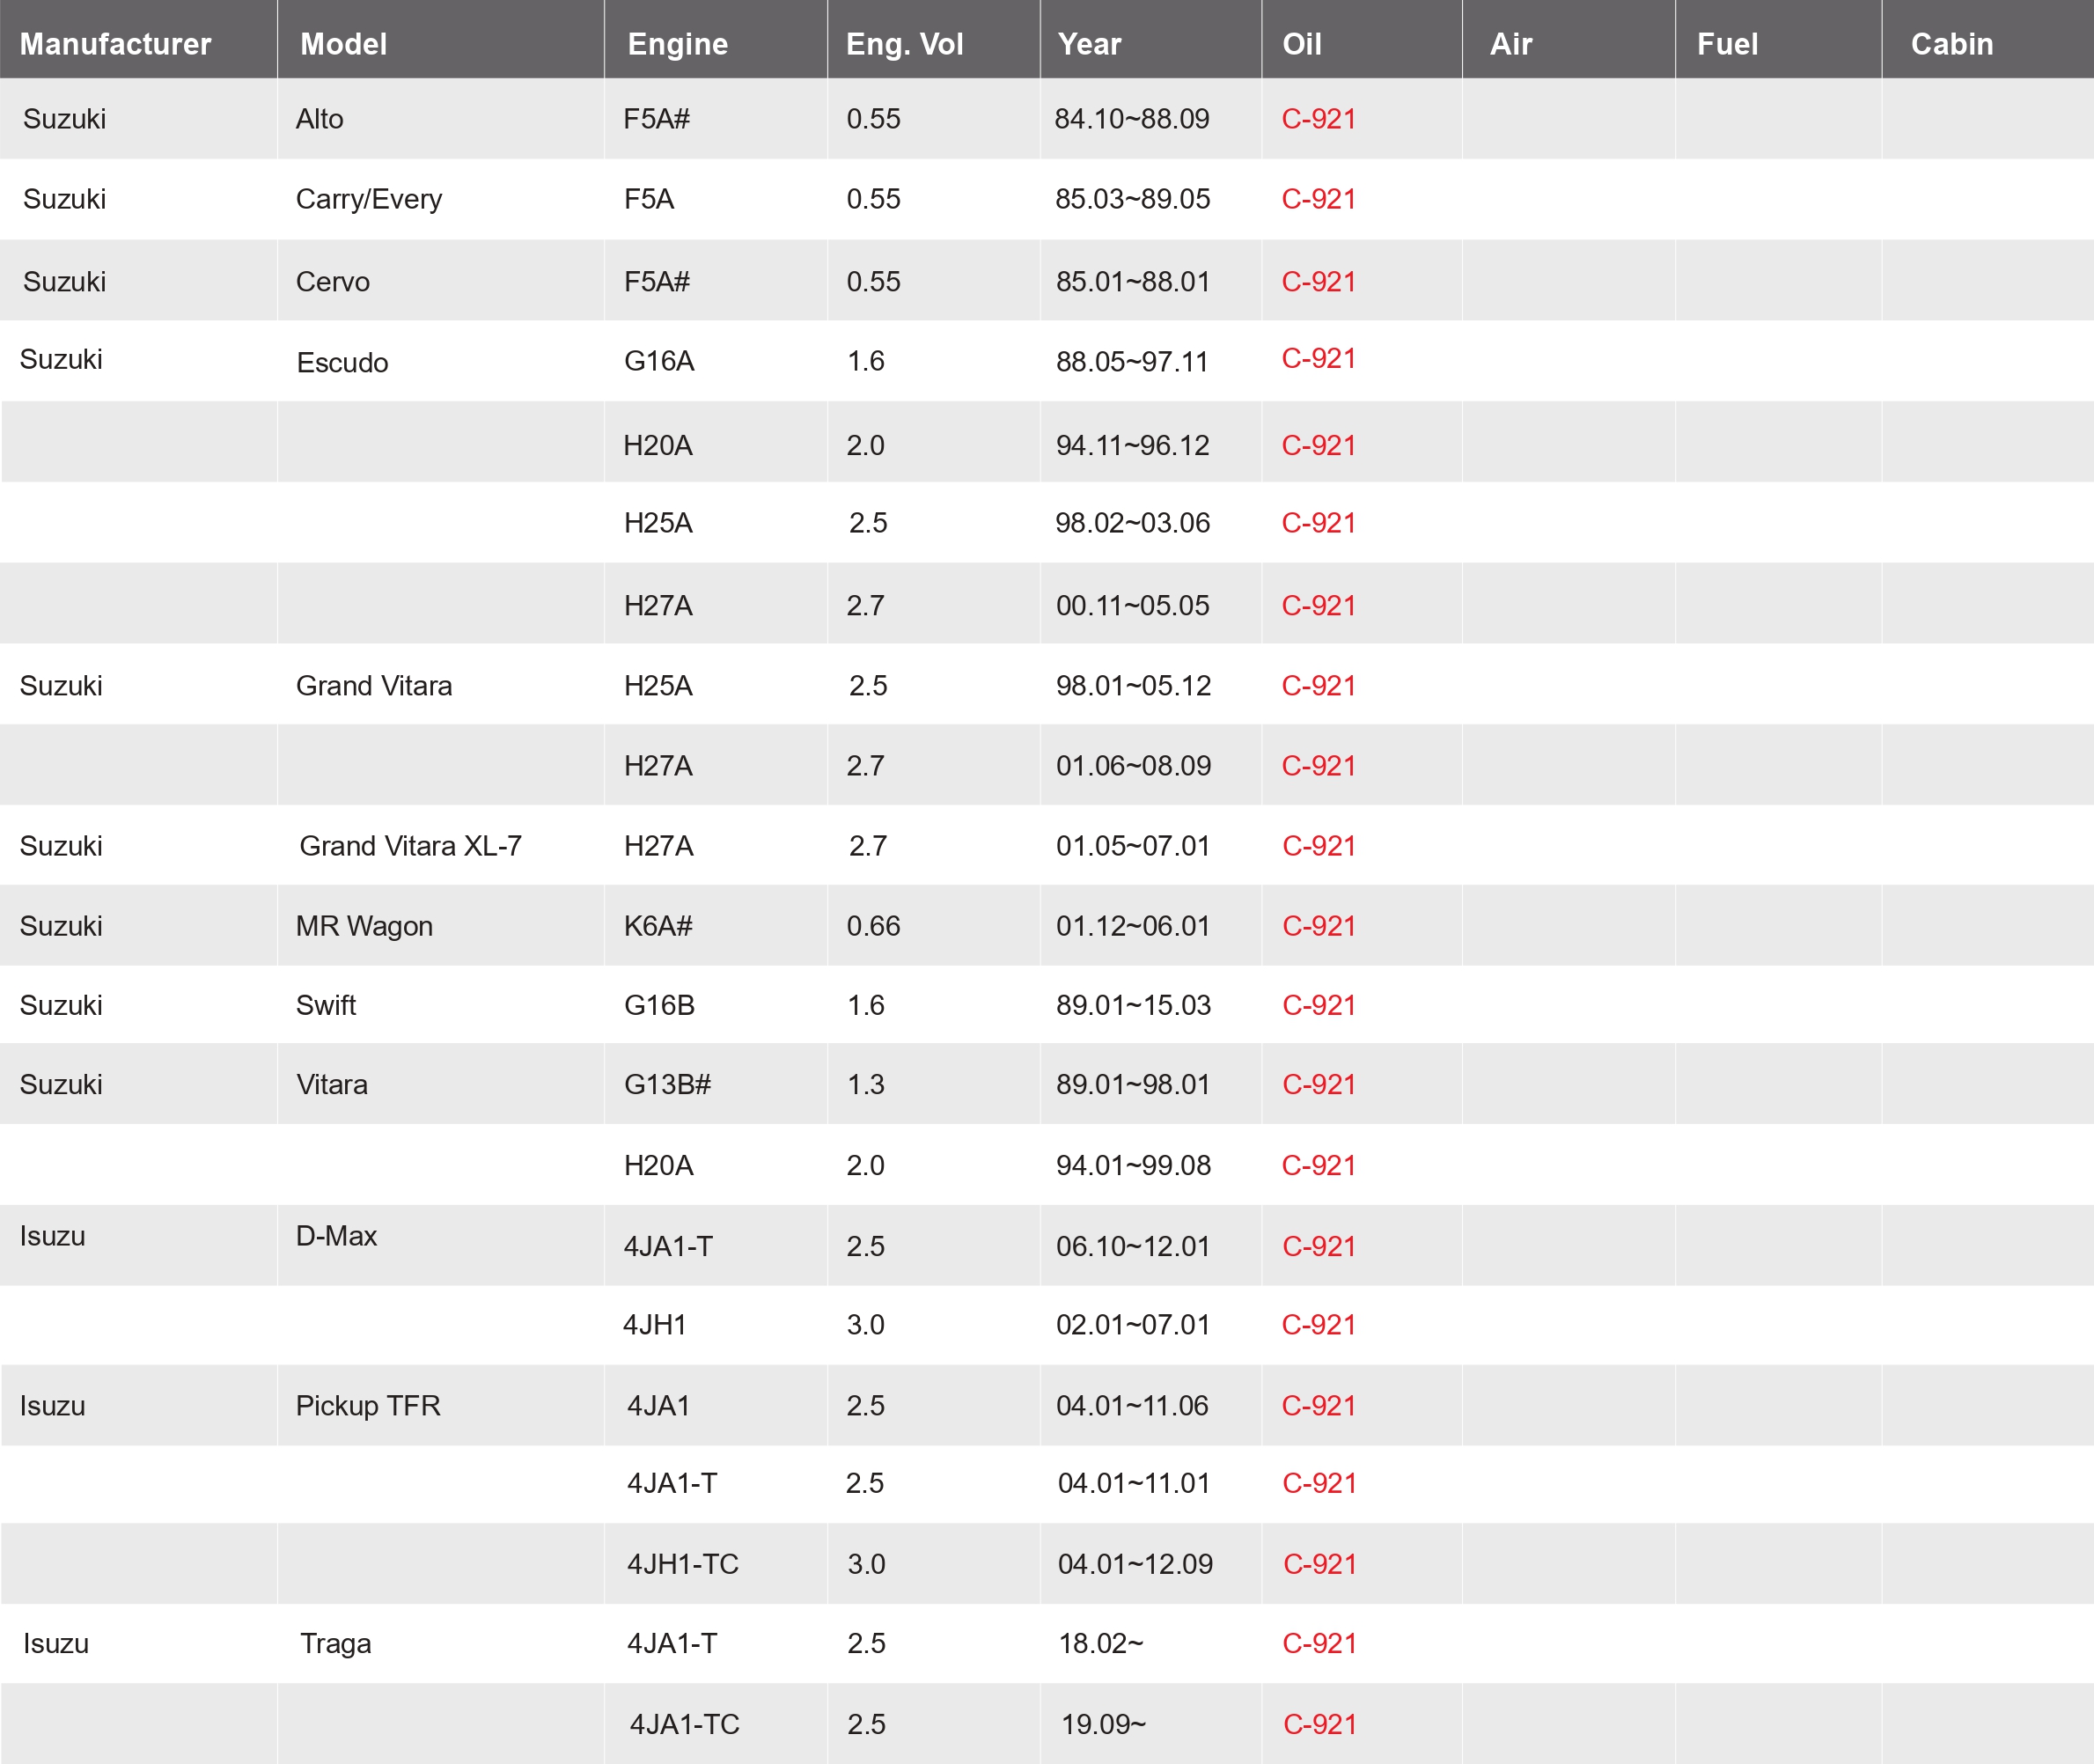Viewport: 2094px width, 1764px height.
Task: Click year 84.10~88.09
Action: [x=1132, y=119]
